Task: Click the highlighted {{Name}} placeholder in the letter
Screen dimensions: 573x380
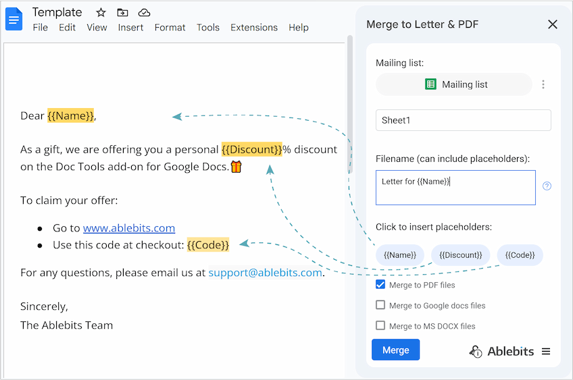Action: (x=70, y=115)
